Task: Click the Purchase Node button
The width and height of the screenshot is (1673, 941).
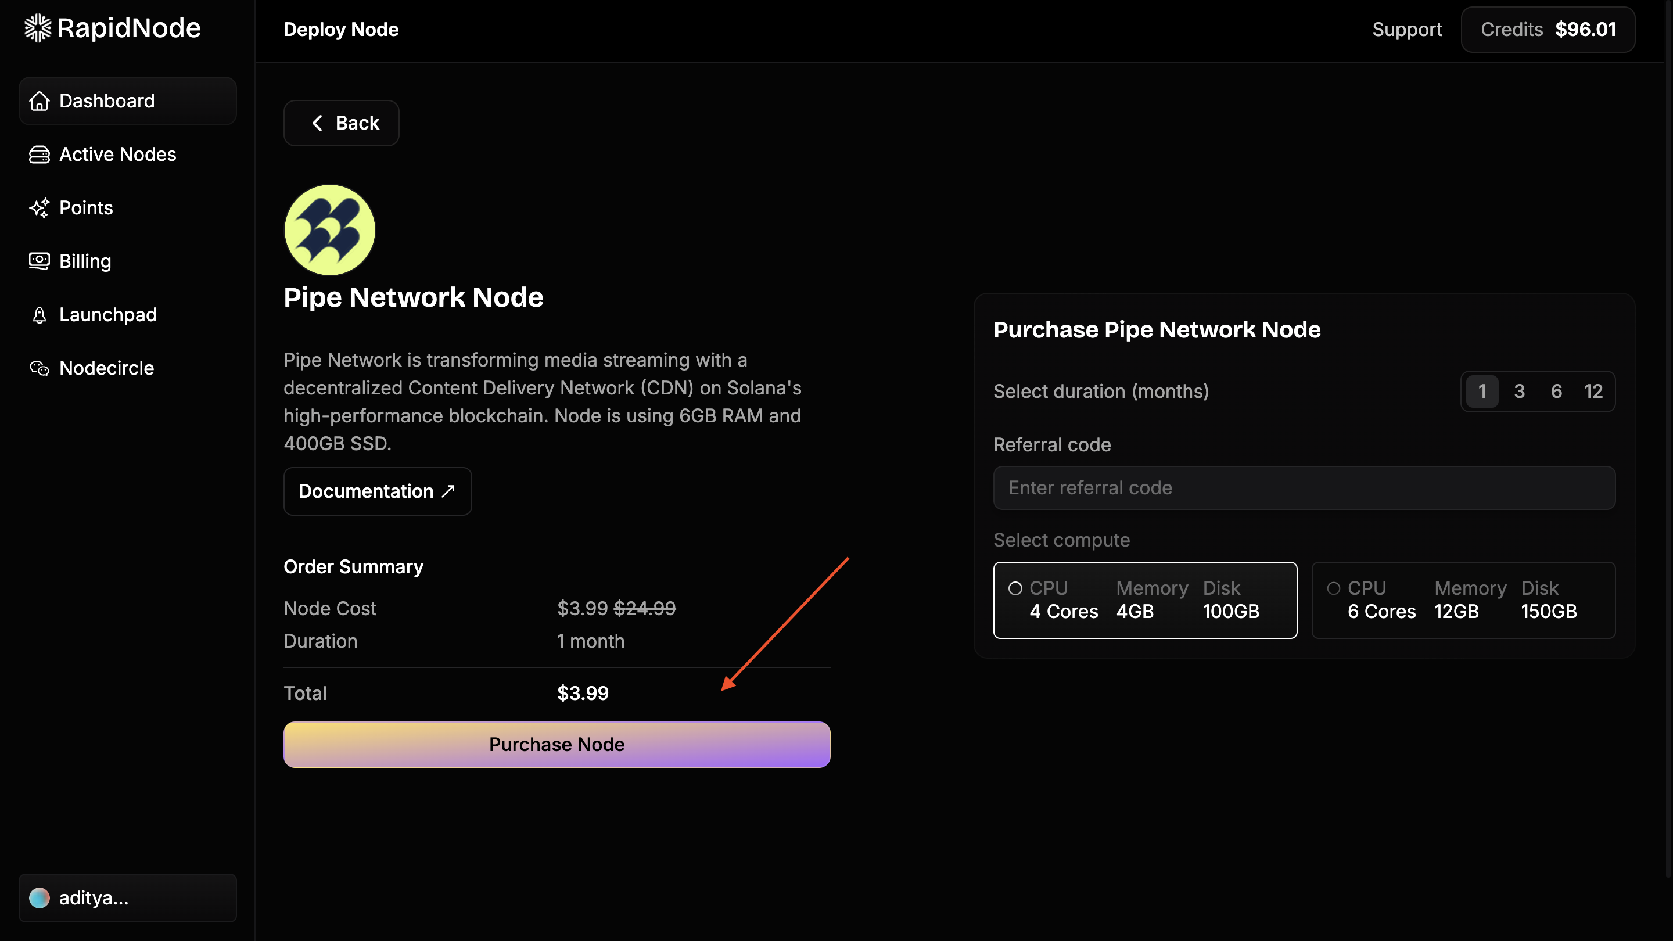Action: (x=557, y=745)
